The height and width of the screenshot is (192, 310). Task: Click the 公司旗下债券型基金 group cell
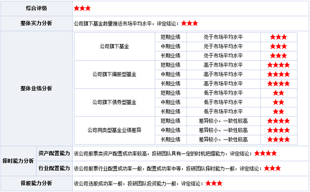pyautogui.click(x=114, y=102)
